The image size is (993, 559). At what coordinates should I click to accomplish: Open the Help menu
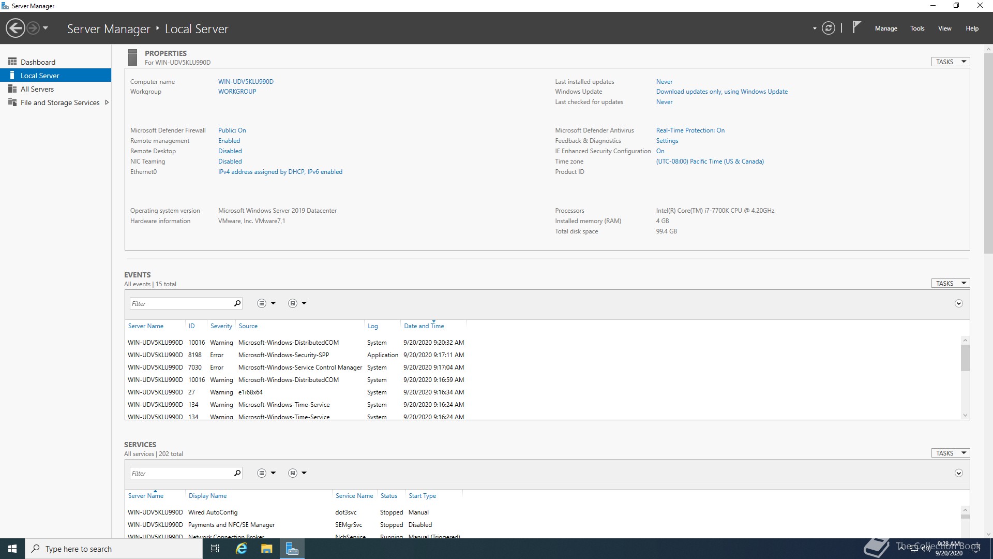[x=972, y=28]
